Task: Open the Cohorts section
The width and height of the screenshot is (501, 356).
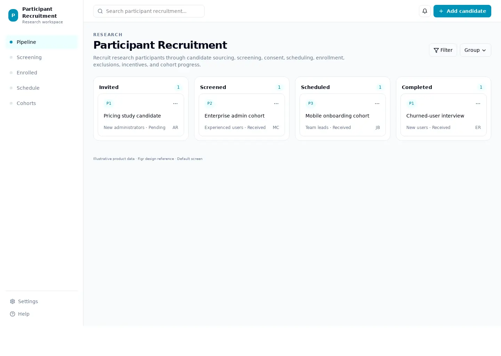Action: click(x=42, y=103)
